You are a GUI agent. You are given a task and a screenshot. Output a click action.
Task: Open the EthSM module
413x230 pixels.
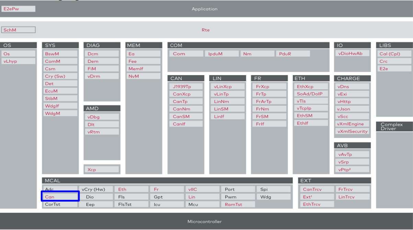(311, 116)
